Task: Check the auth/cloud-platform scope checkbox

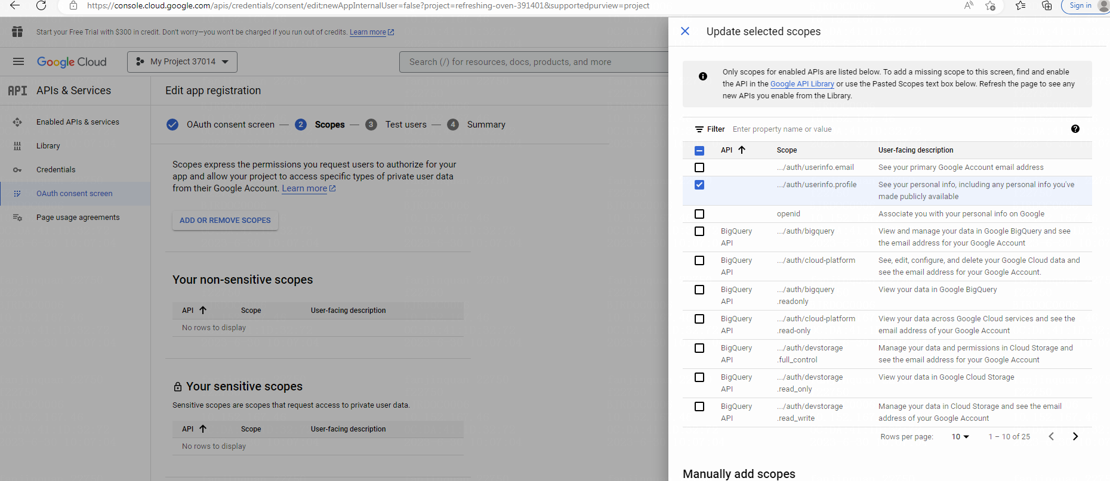Action: 699,260
